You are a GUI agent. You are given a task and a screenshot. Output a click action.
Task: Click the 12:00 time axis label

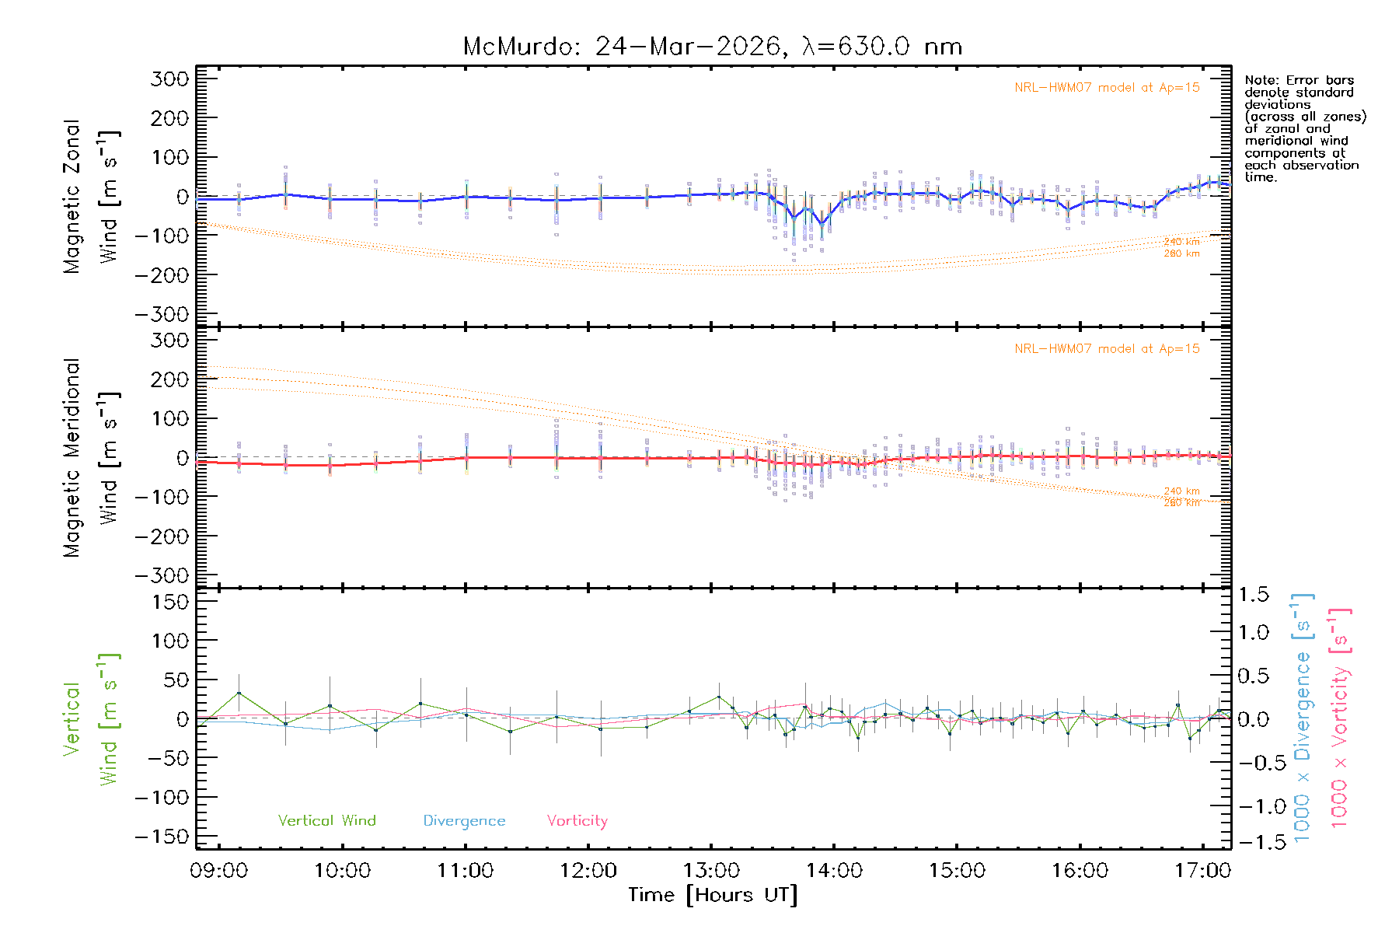coord(588,871)
